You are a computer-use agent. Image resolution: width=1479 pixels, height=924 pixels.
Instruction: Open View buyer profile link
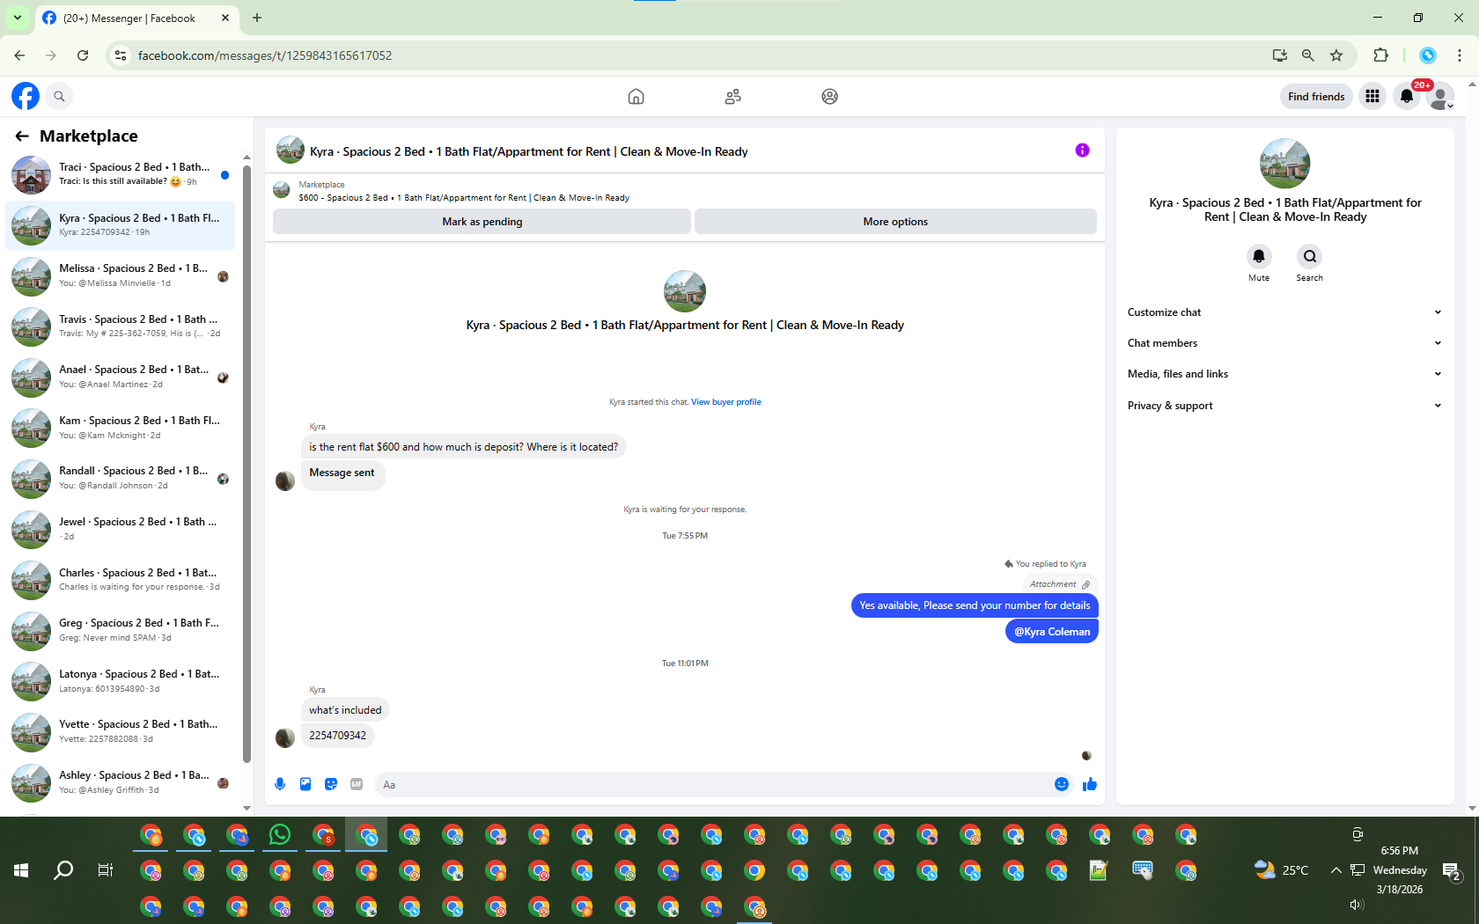(725, 402)
